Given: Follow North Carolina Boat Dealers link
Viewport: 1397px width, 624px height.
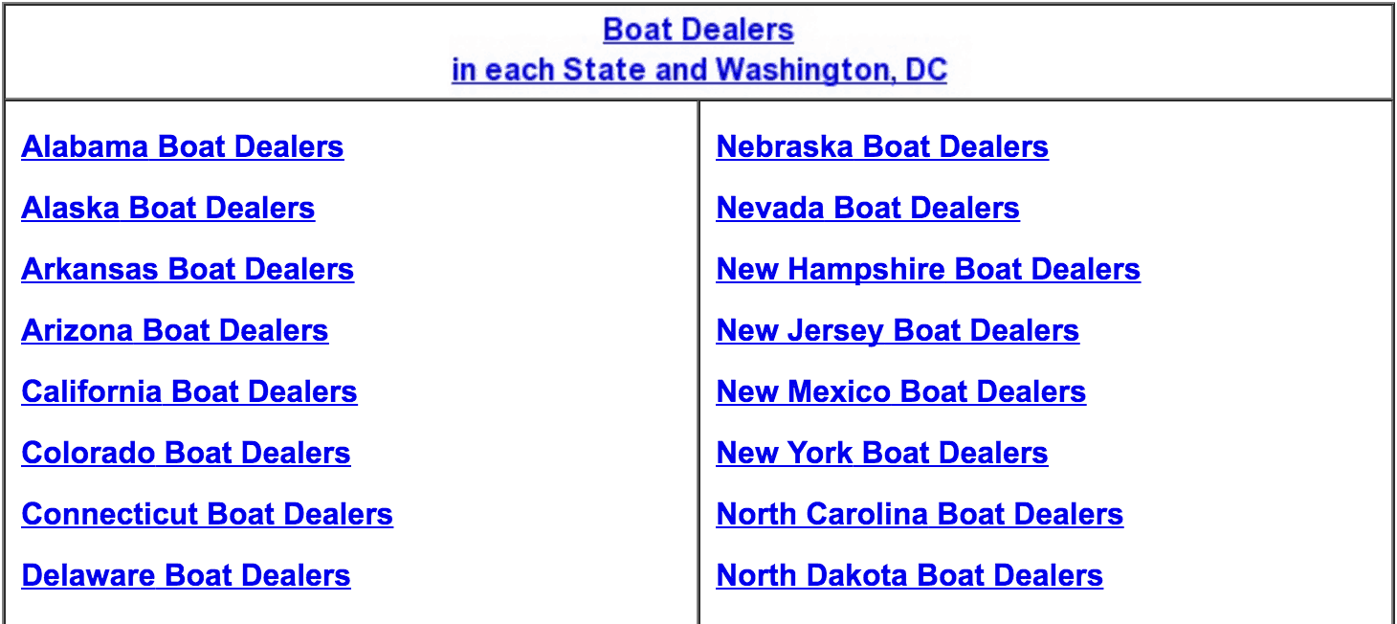Looking at the screenshot, I should [x=920, y=514].
